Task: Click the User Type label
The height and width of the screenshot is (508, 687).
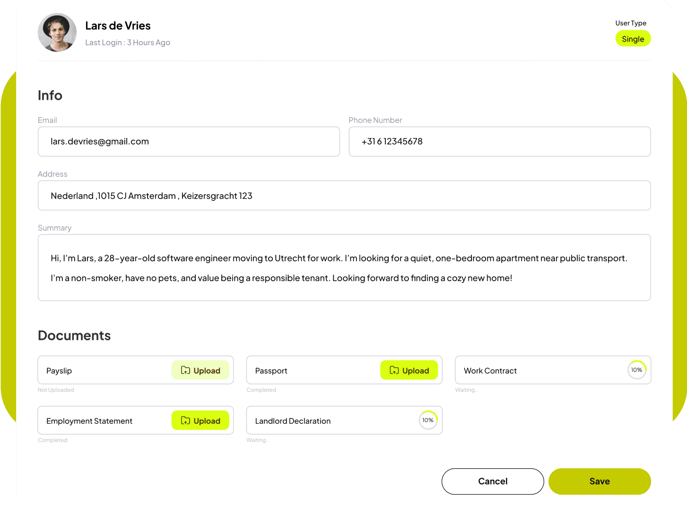Action: [631, 23]
